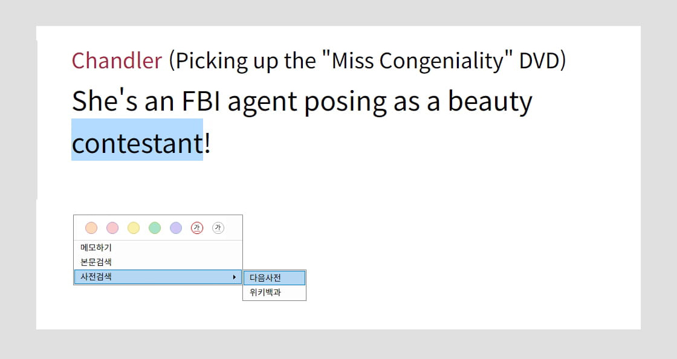Expand the submenu arrow beside 사전검색
The height and width of the screenshot is (359, 677).
(x=235, y=277)
